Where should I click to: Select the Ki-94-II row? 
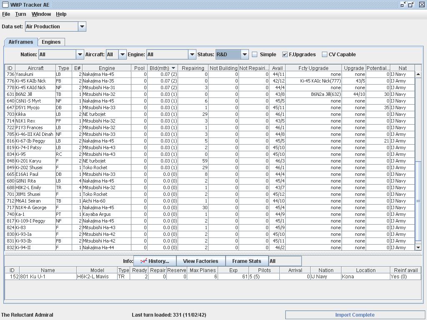point(210,247)
